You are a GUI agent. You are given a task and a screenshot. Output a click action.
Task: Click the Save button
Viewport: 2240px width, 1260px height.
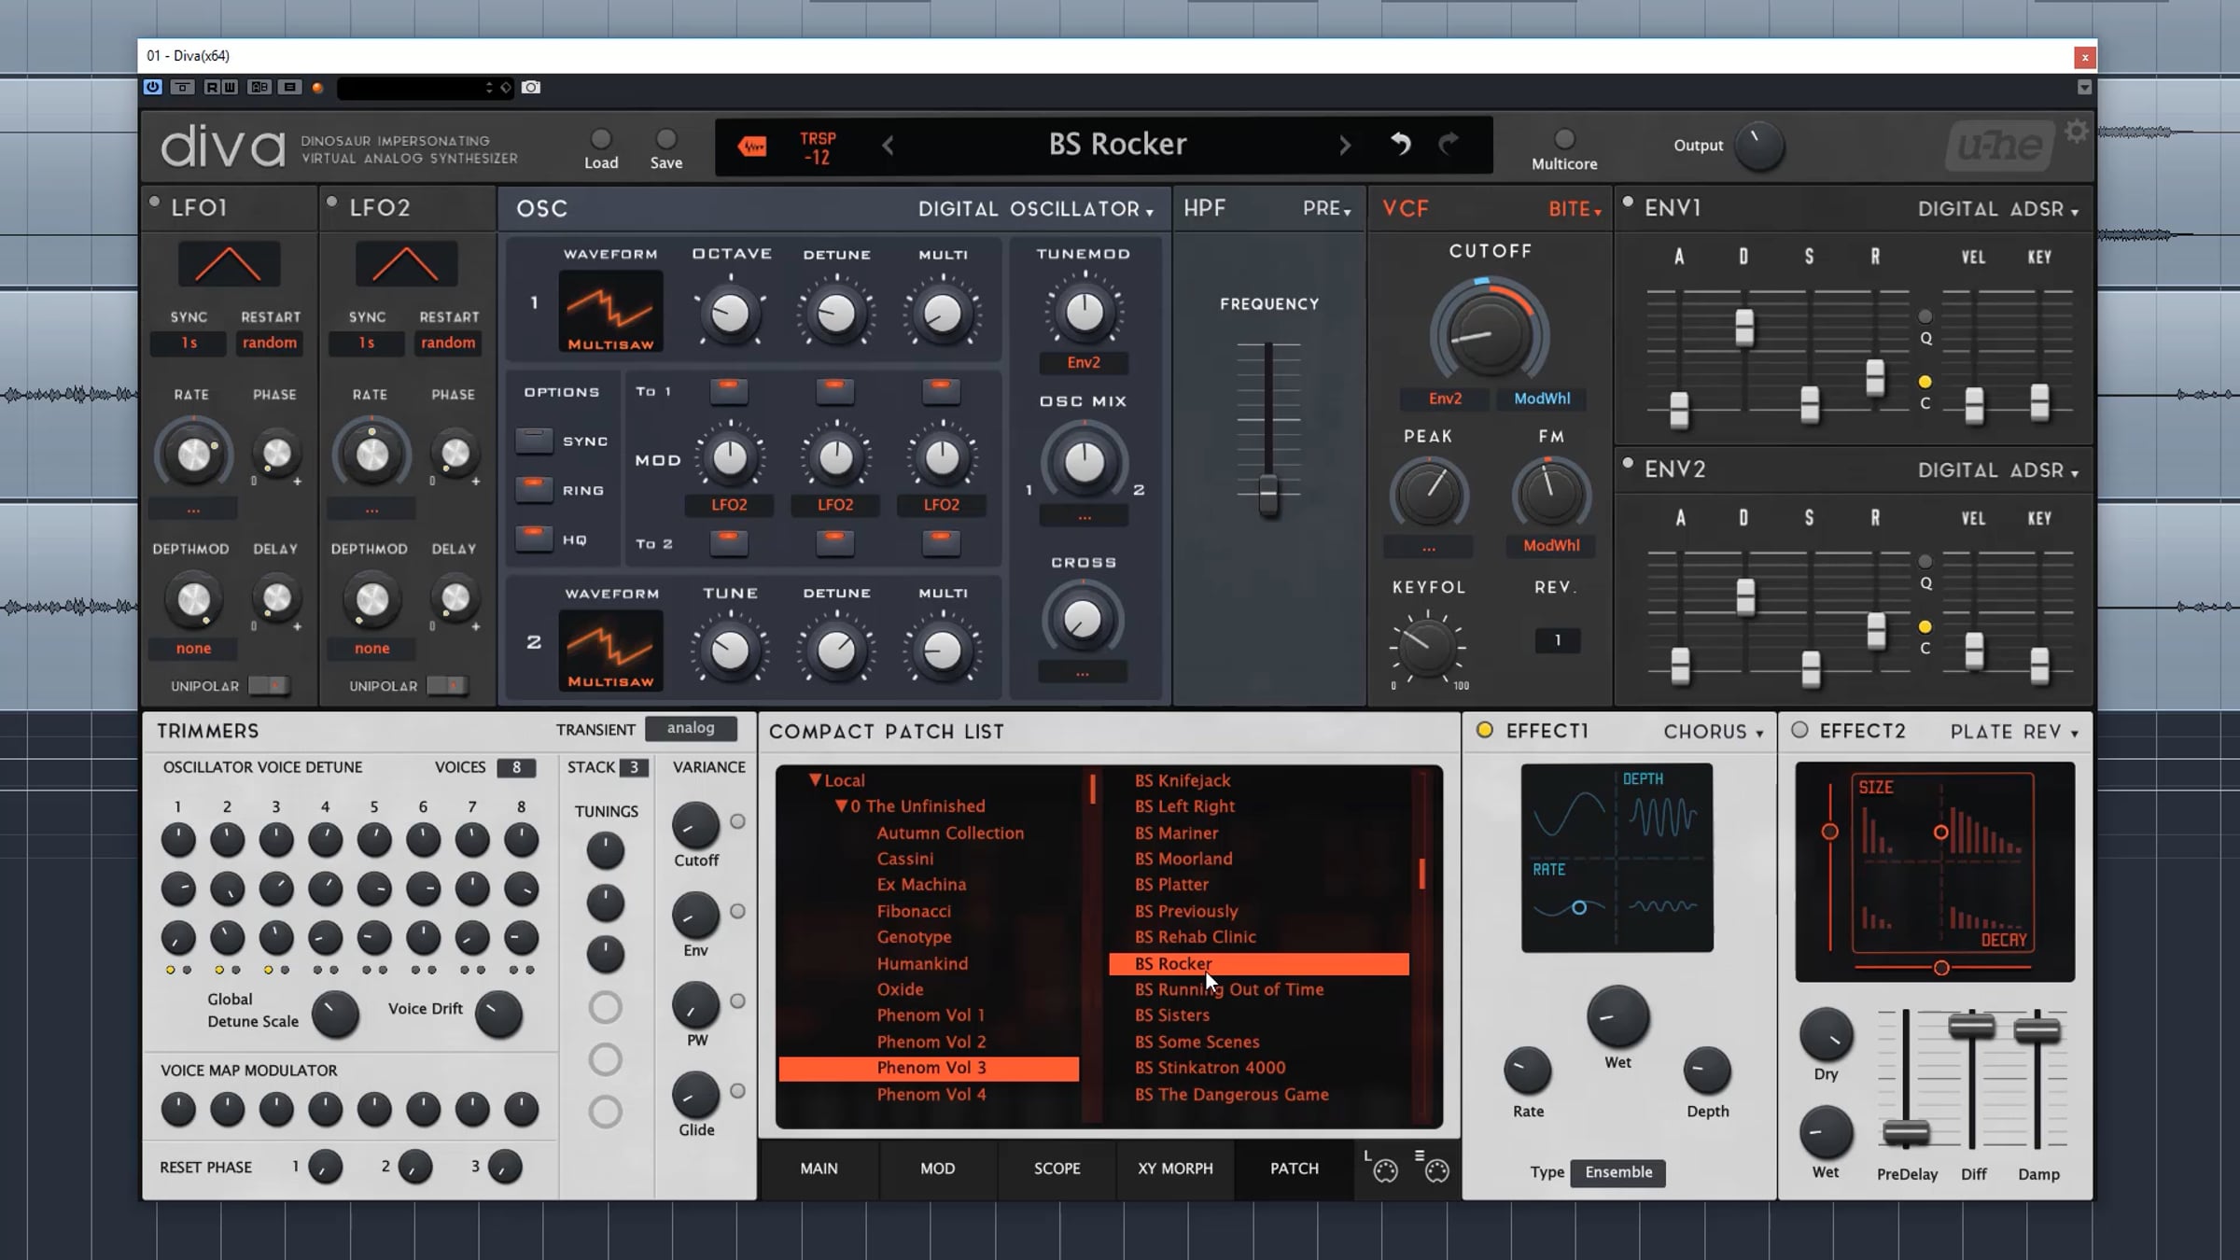click(x=665, y=140)
